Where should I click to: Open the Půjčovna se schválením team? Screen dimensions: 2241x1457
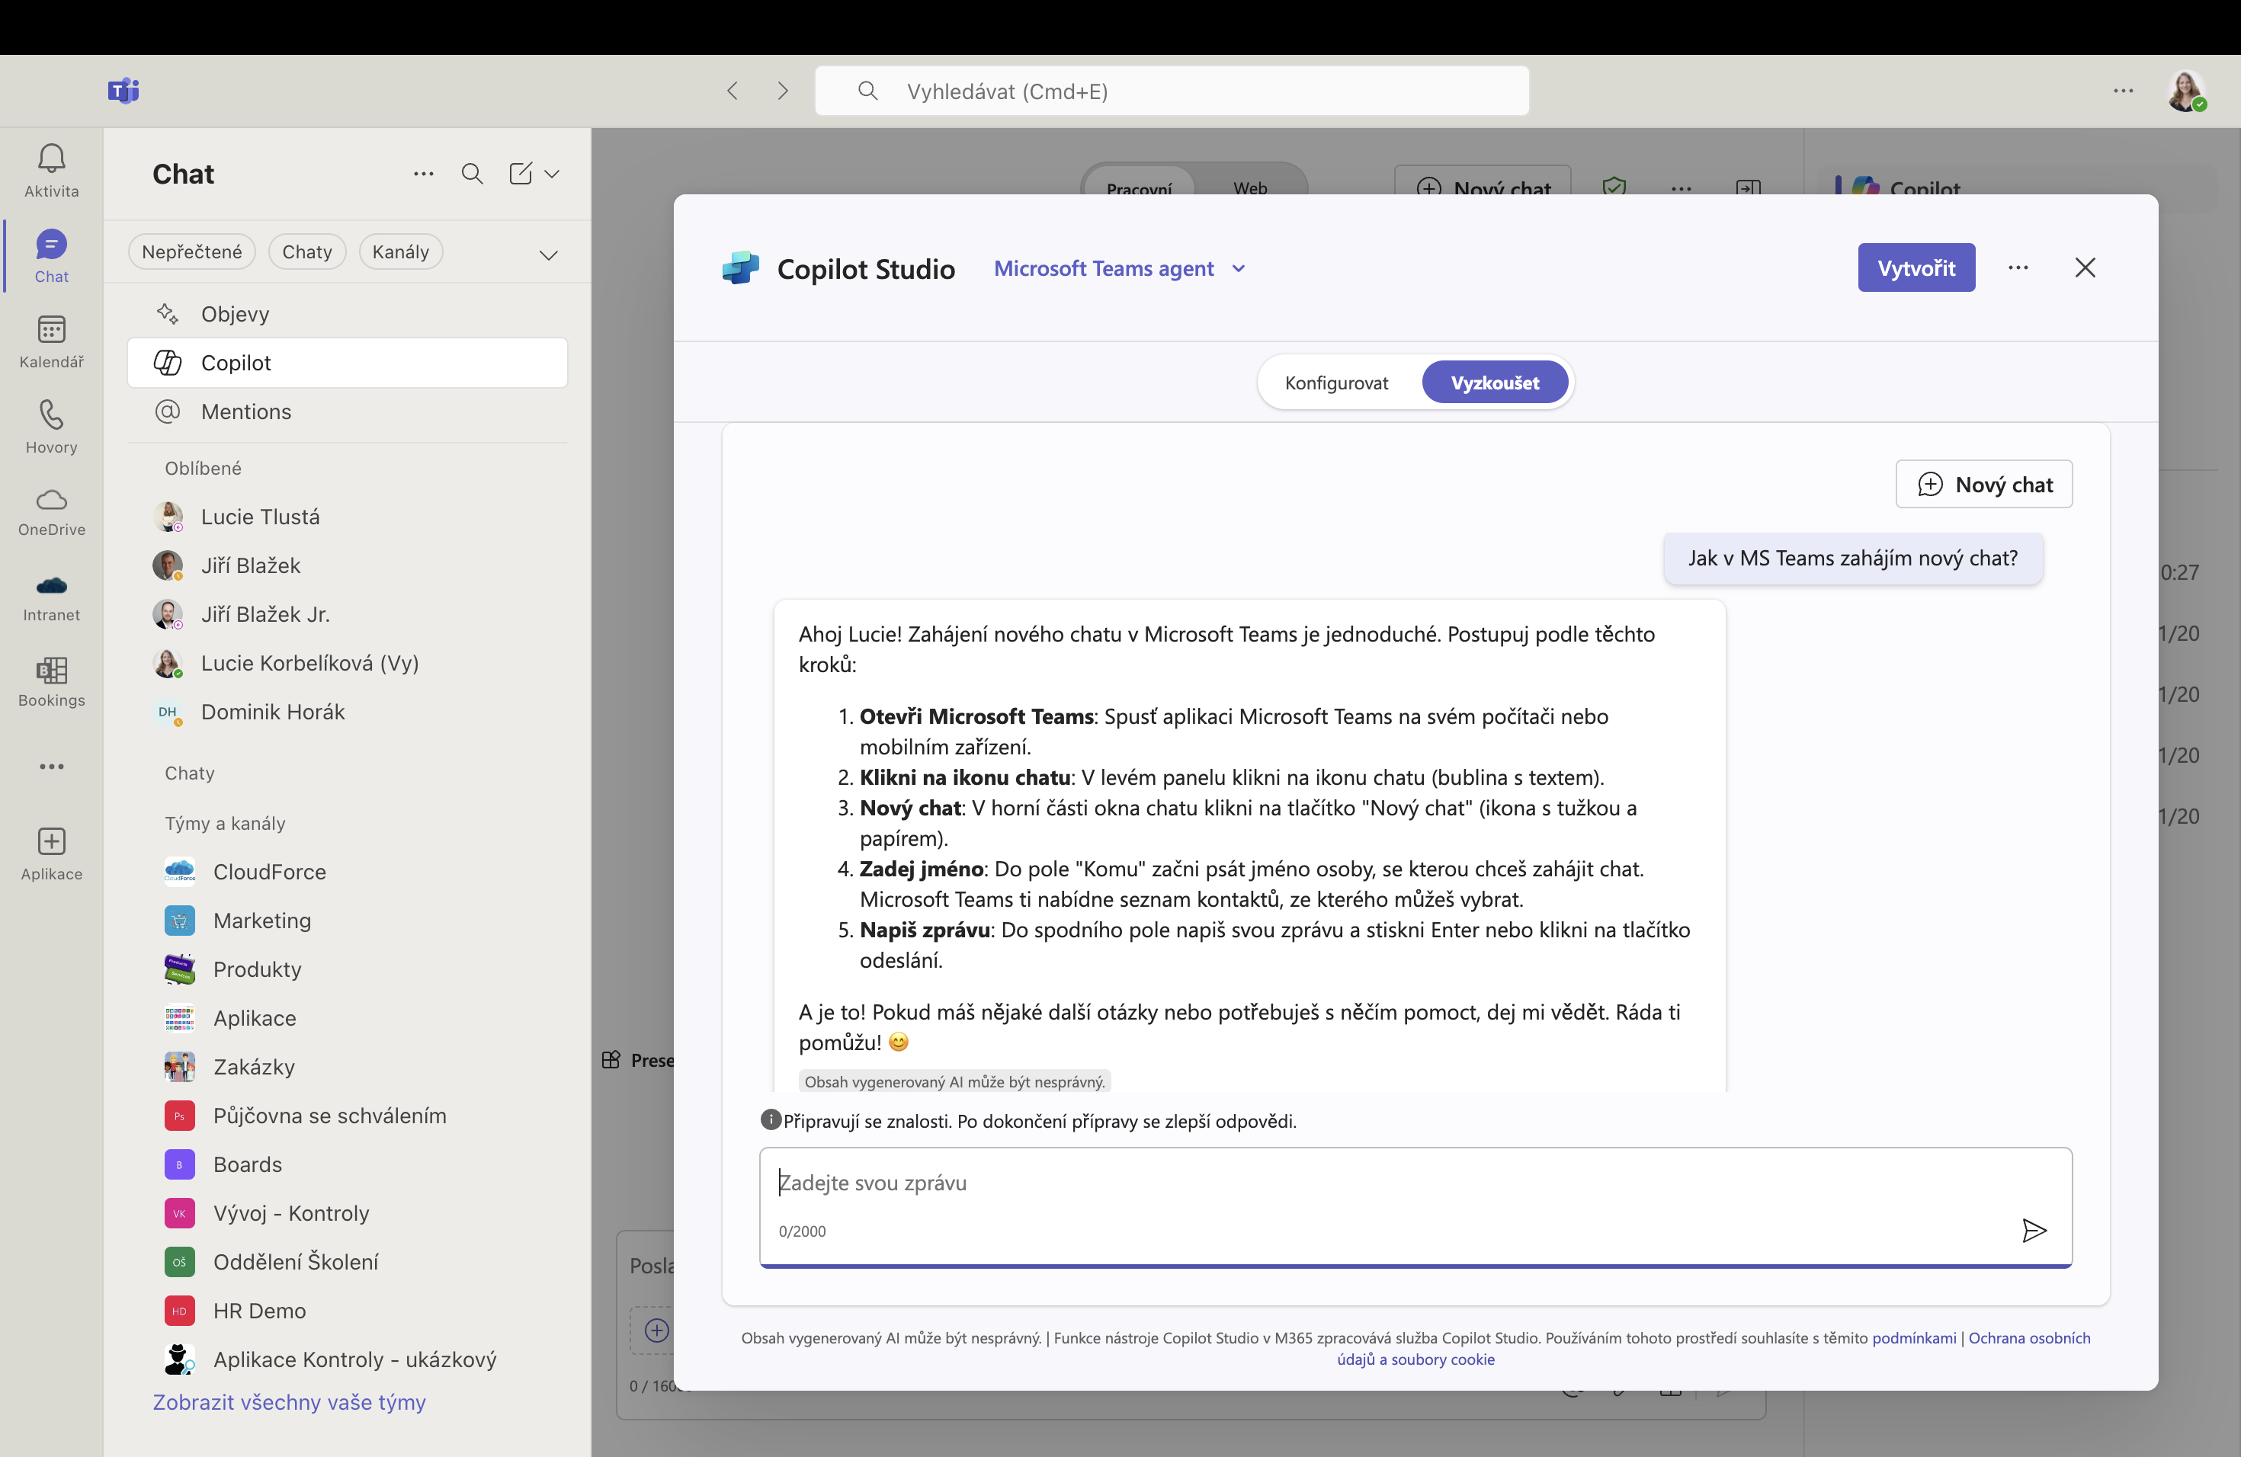pyautogui.click(x=305, y=1116)
